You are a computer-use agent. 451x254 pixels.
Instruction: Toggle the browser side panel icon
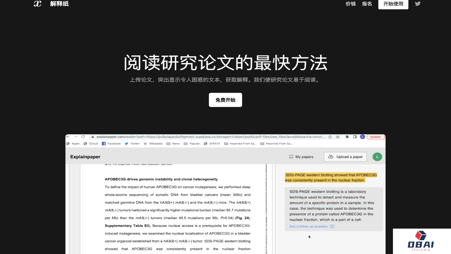coord(355,137)
